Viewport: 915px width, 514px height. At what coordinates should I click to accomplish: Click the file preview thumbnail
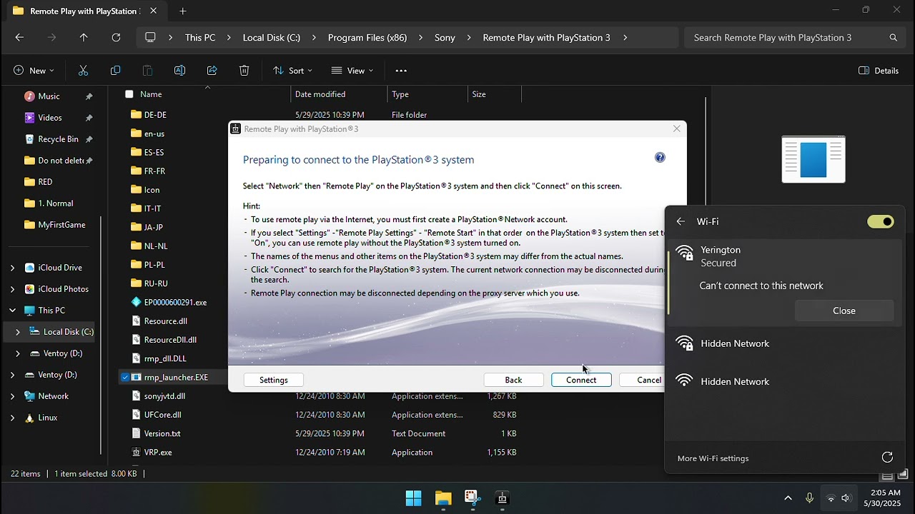813,159
